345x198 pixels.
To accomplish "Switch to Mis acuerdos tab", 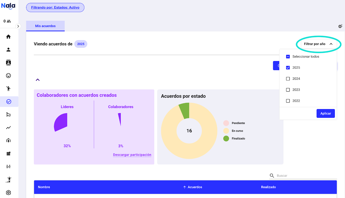I will pyautogui.click(x=45, y=26).
